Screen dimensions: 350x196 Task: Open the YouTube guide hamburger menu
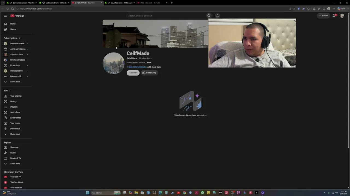point(5,16)
